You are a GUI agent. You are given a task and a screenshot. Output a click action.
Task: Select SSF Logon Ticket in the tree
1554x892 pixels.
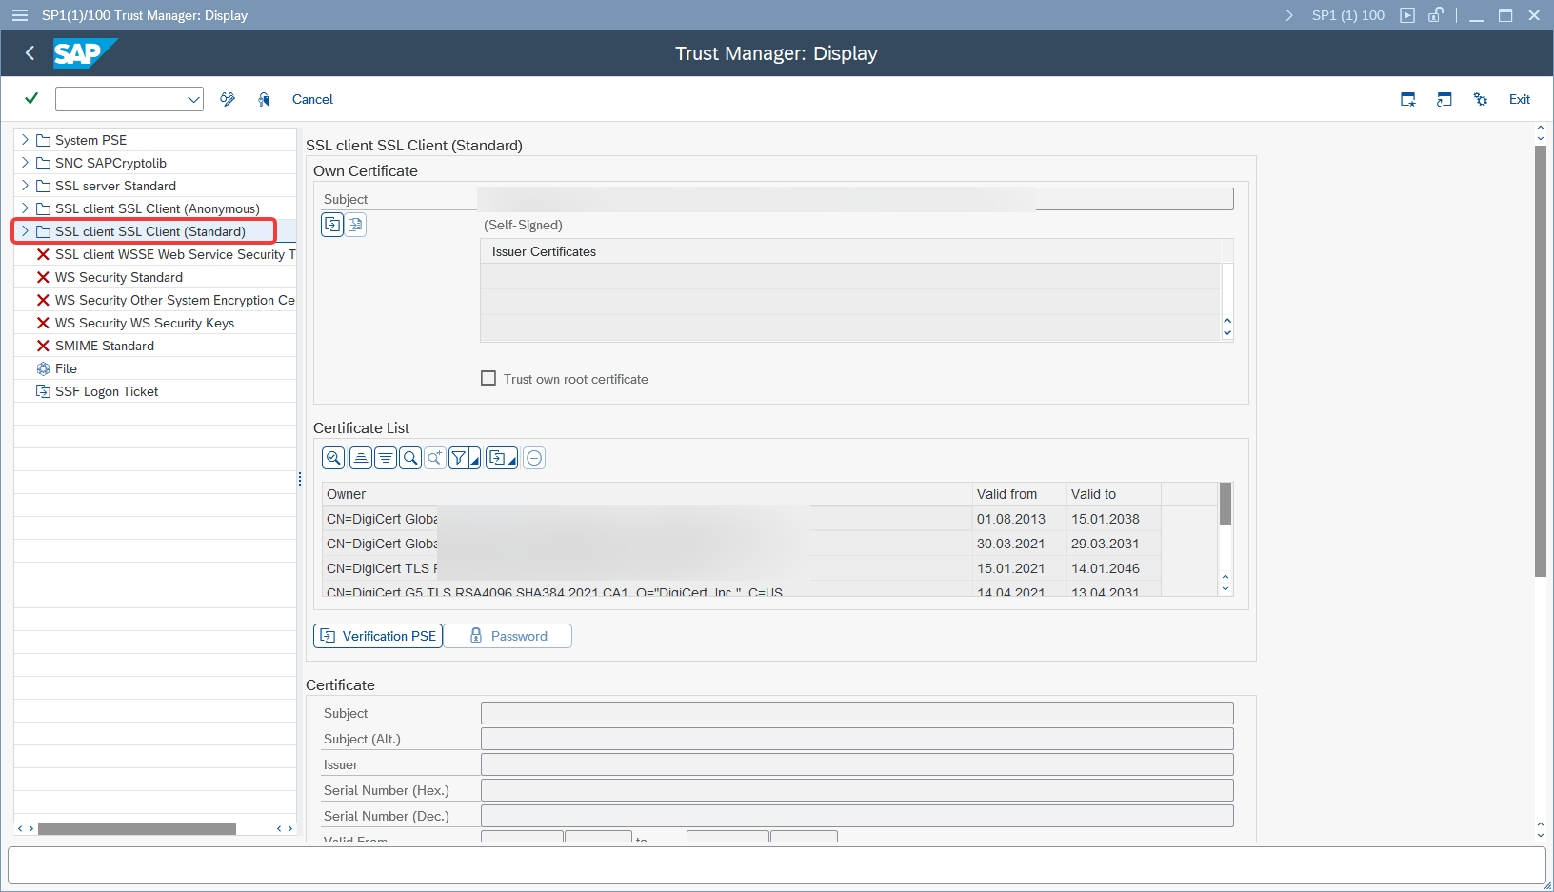click(x=107, y=391)
